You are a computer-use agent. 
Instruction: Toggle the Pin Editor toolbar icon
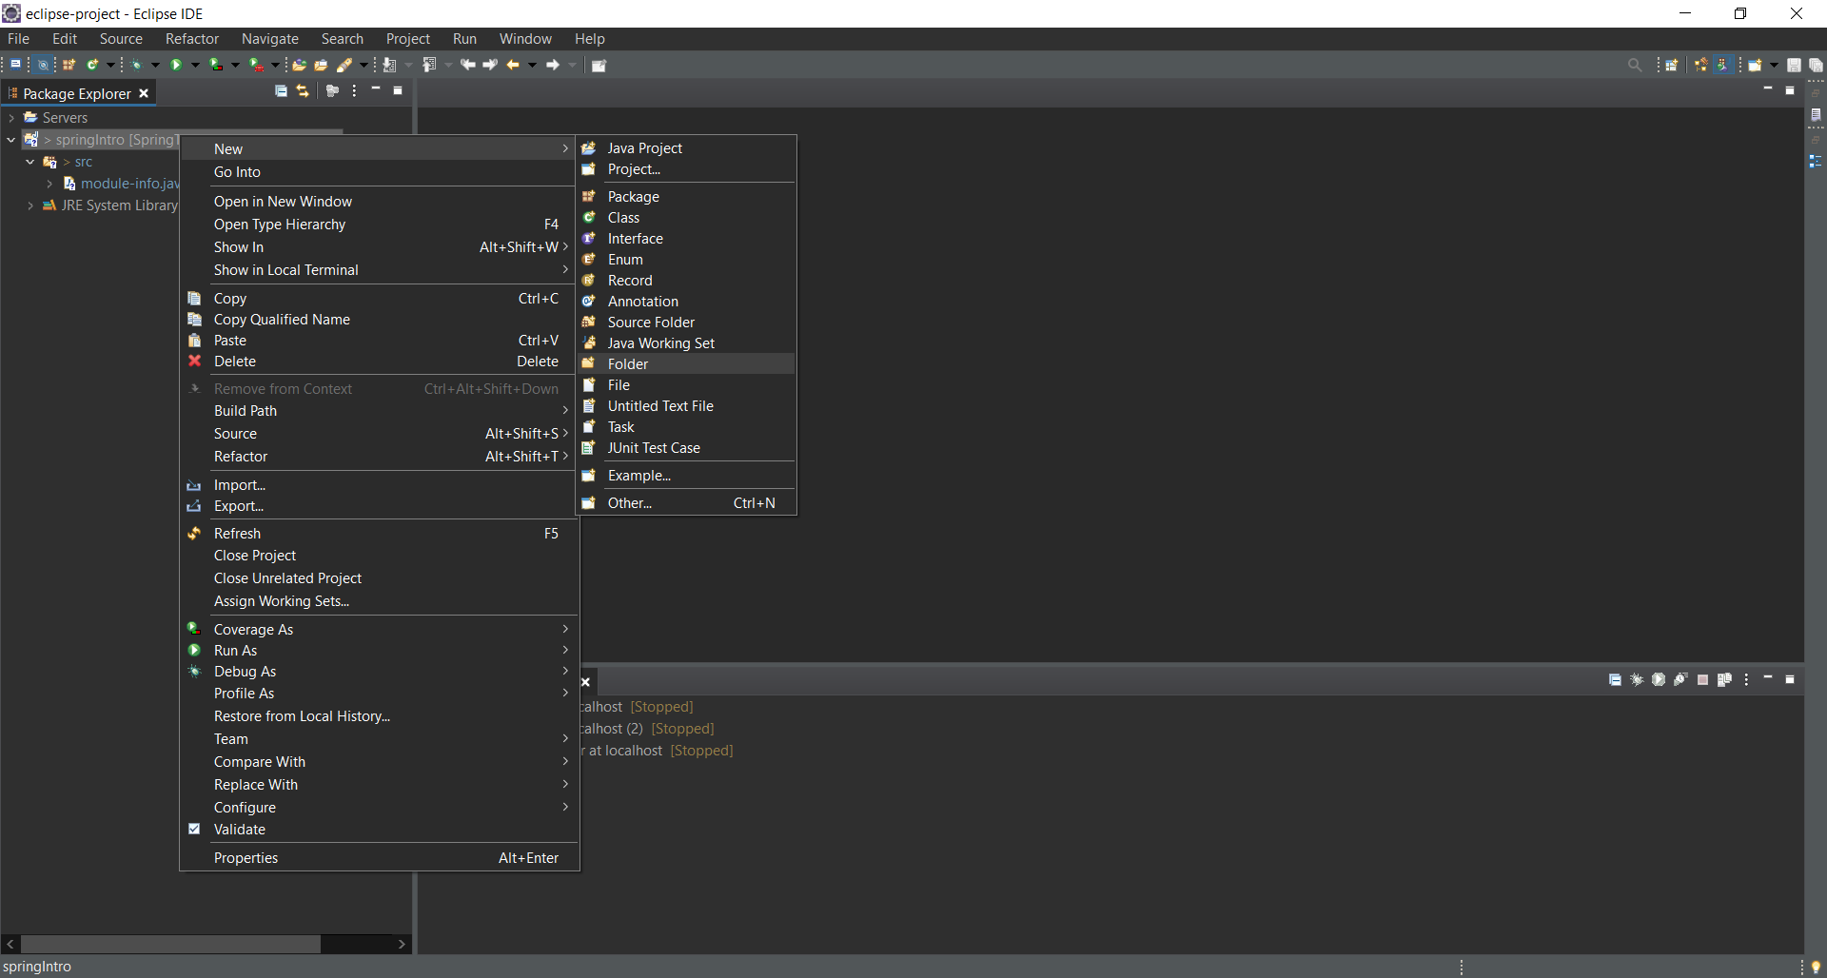tap(599, 66)
